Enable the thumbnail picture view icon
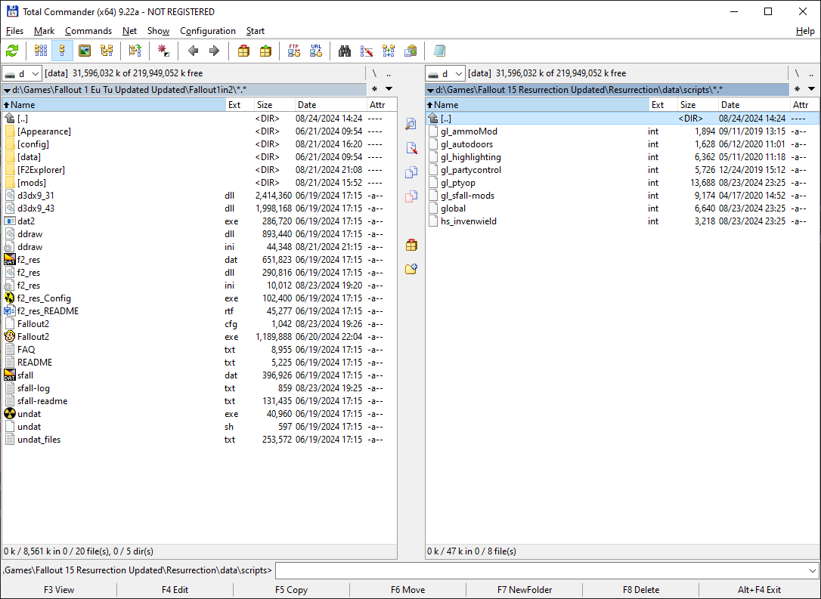Viewport: 821px width, 599px height. (85, 51)
